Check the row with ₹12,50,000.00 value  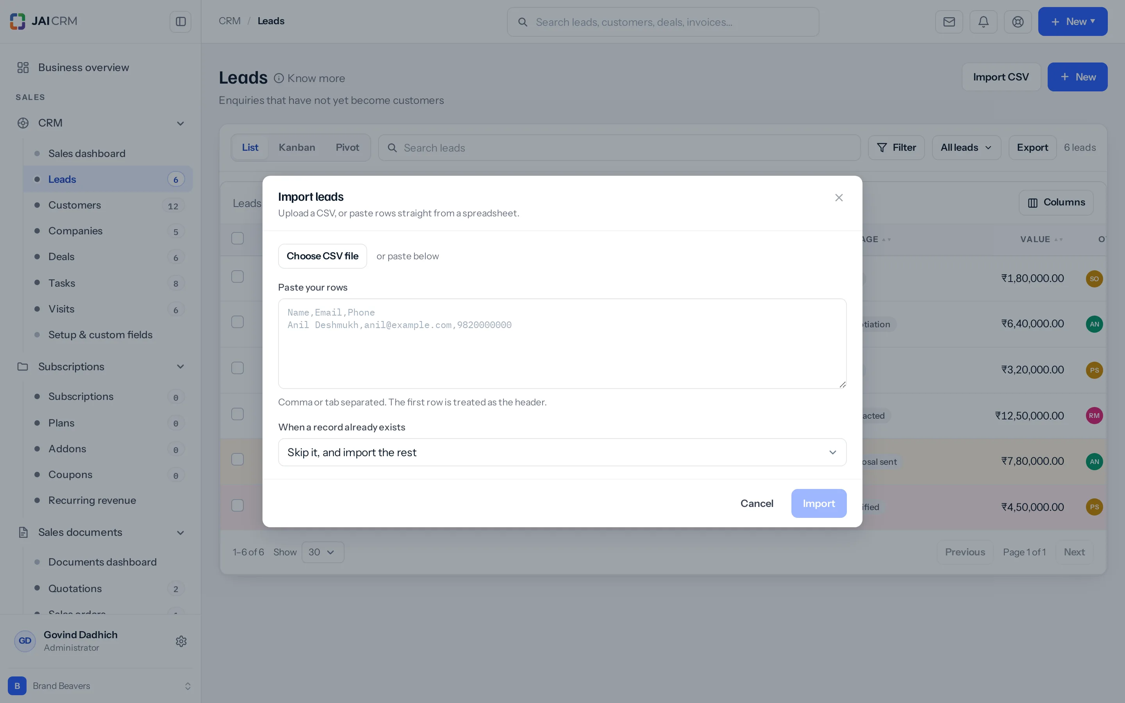pyautogui.click(x=237, y=414)
